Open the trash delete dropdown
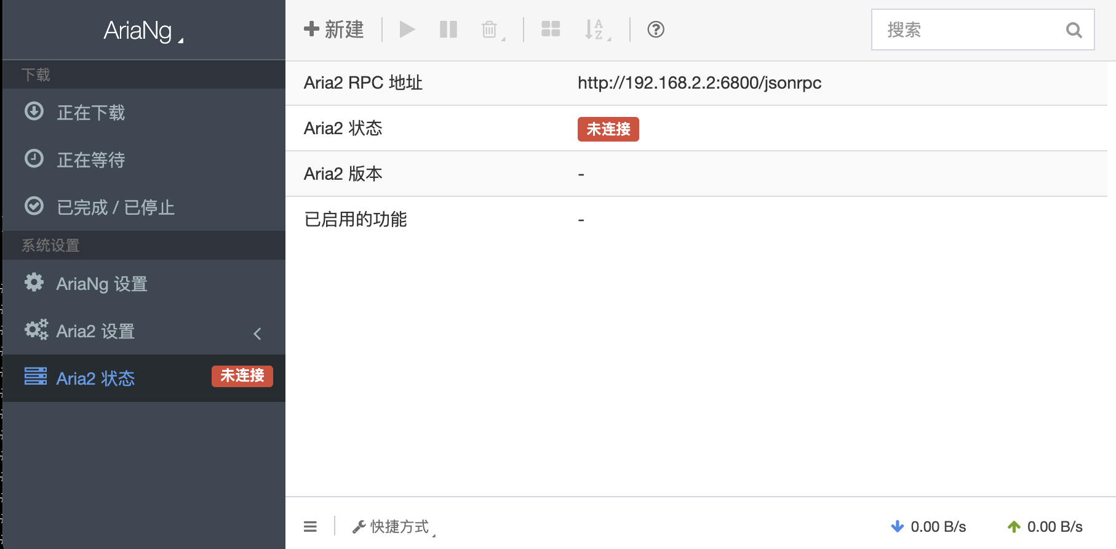The image size is (1116, 549). [x=493, y=30]
